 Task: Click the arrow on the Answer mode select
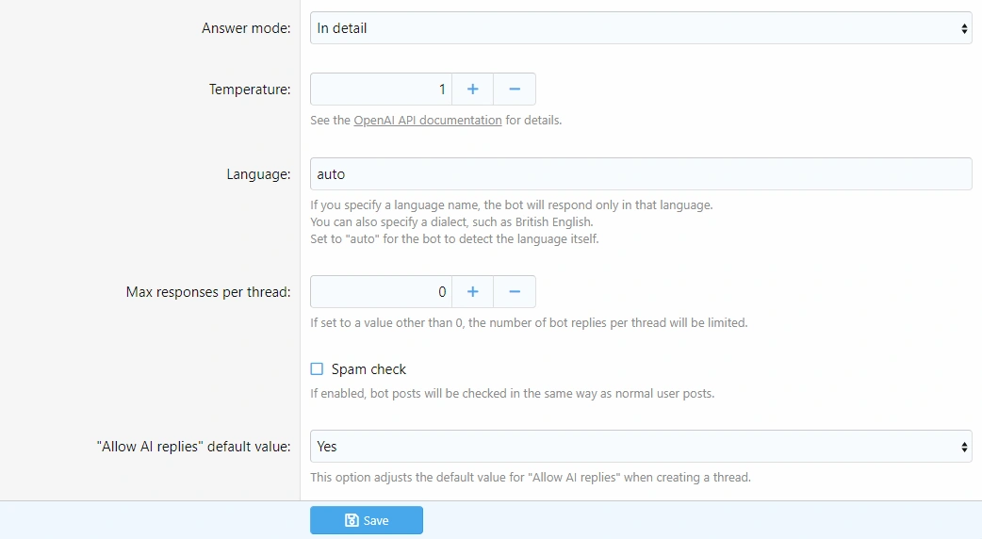pyautogui.click(x=964, y=28)
